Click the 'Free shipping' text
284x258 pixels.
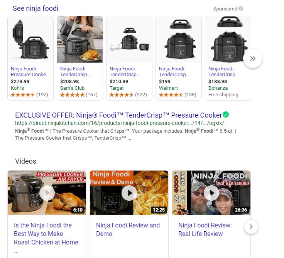pyautogui.click(x=223, y=95)
